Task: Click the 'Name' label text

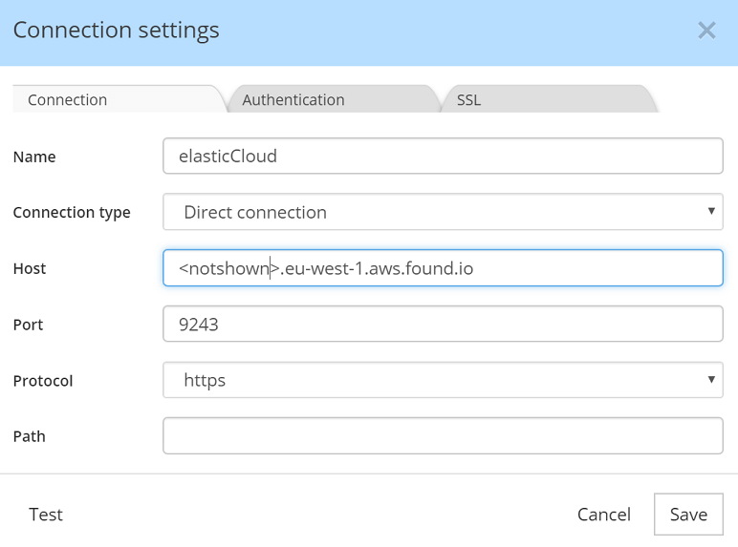Action: point(34,157)
